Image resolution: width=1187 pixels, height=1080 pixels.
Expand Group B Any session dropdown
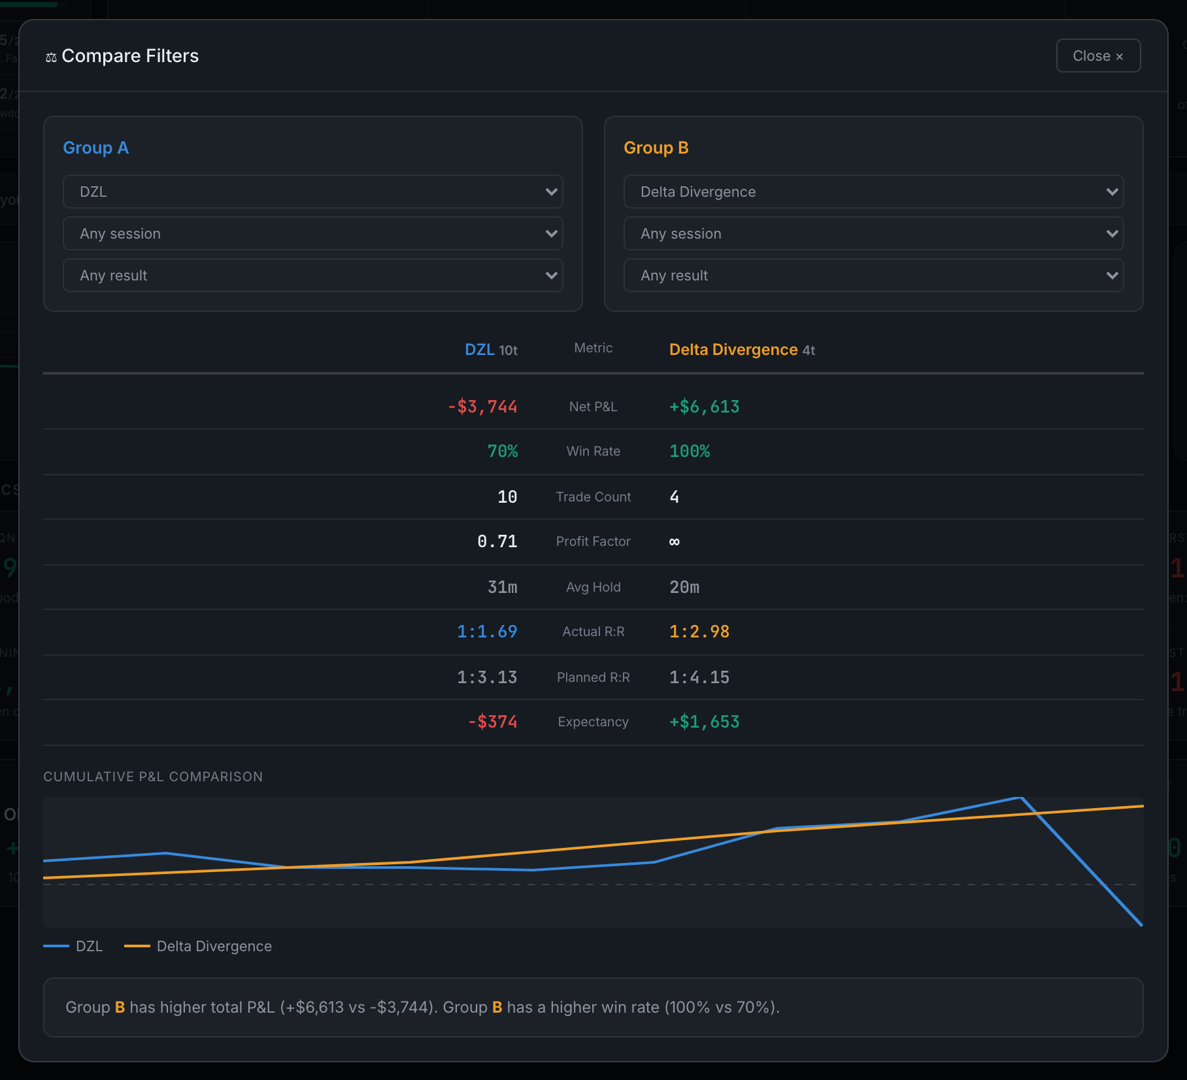coord(873,233)
